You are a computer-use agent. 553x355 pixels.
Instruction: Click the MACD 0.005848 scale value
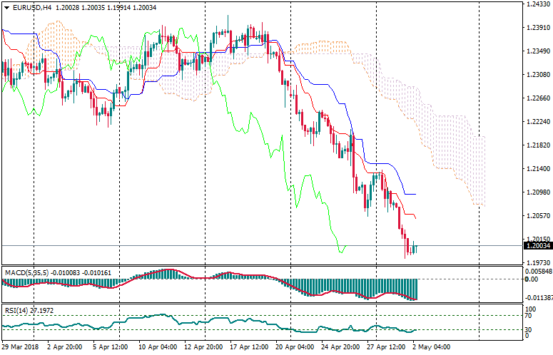[538, 272]
